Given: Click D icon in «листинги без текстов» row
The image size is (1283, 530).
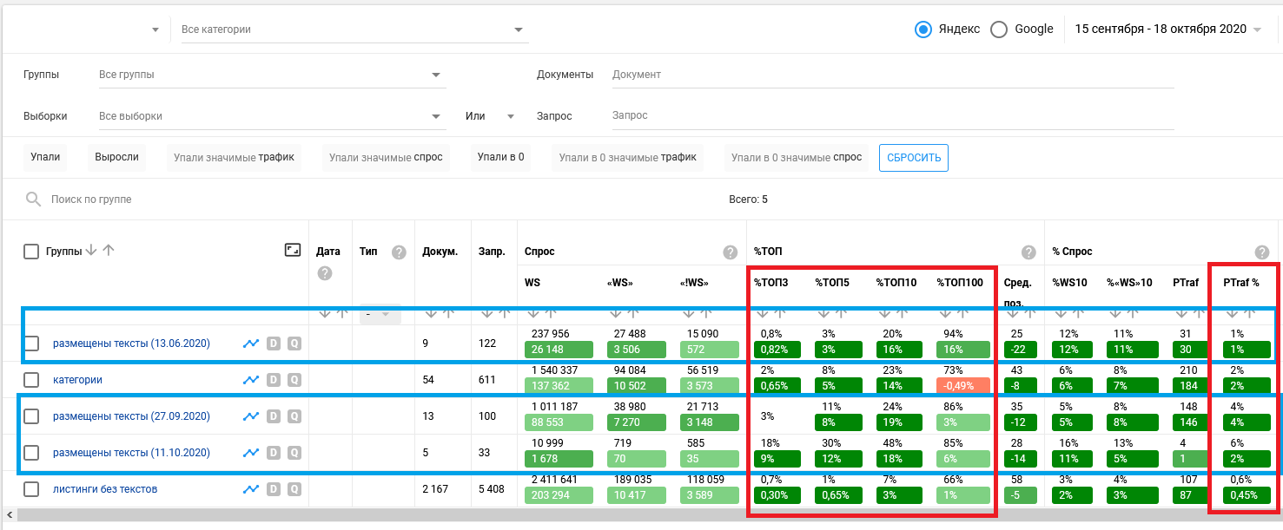Looking at the screenshot, I should pyautogui.click(x=274, y=489).
